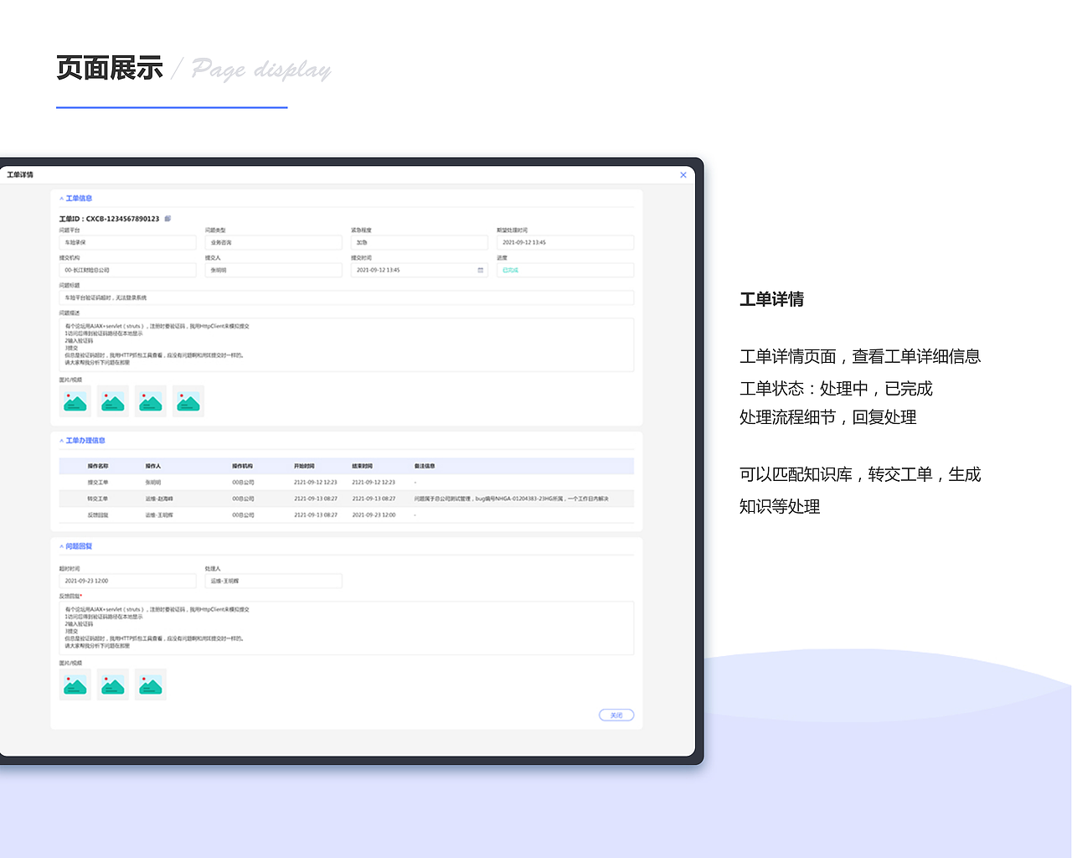Open the first attachment icon under 问题回复
The image size is (1072, 858).
75,684
